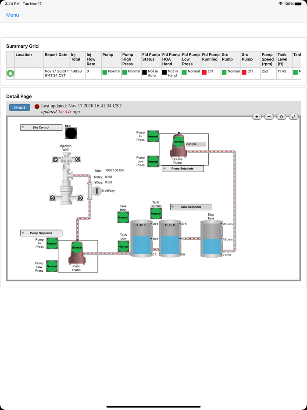Select the Inj Total column header
The height and width of the screenshot is (410, 307).
tap(78, 59)
